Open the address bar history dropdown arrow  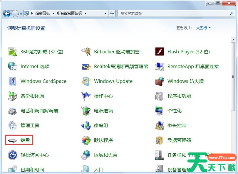tap(105, 14)
